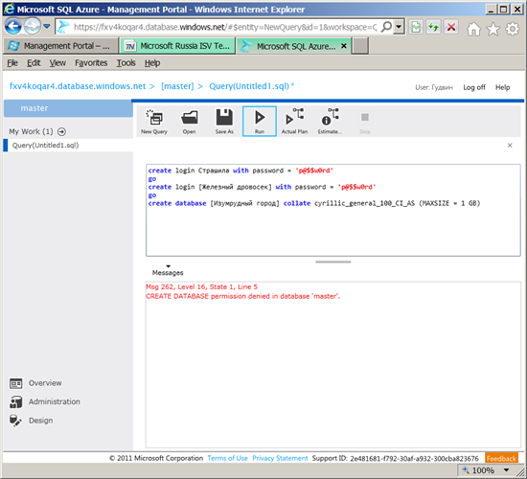Click the [master] breadcrumb link
Screen dimensions: 527x479
click(177, 86)
